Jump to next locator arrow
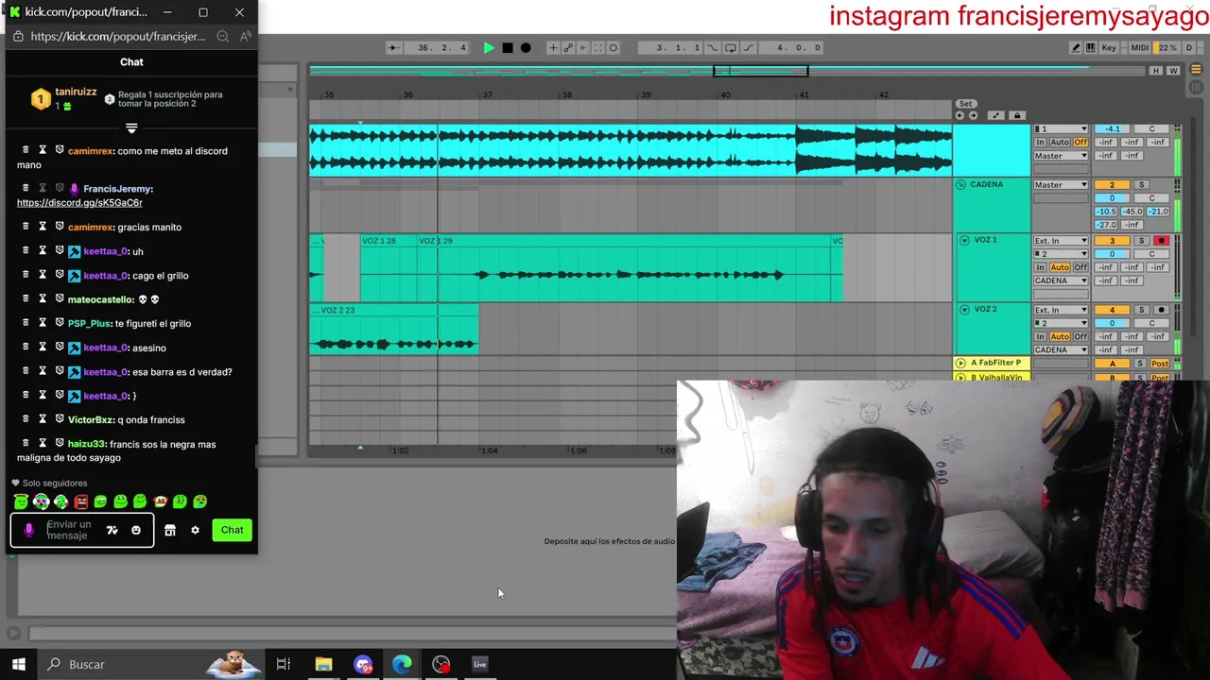This screenshot has height=680, width=1210. (973, 115)
